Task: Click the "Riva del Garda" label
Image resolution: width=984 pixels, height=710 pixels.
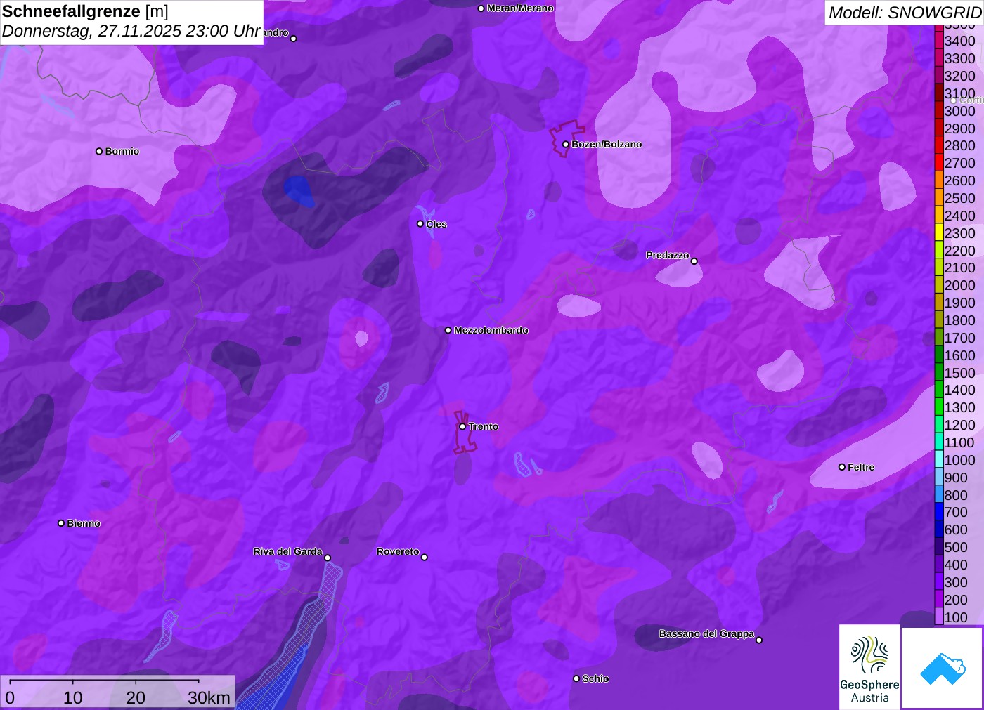Action: (287, 551)
